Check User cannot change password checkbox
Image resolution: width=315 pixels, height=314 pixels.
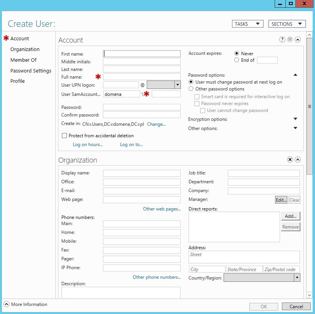click(x=202, y=110)
